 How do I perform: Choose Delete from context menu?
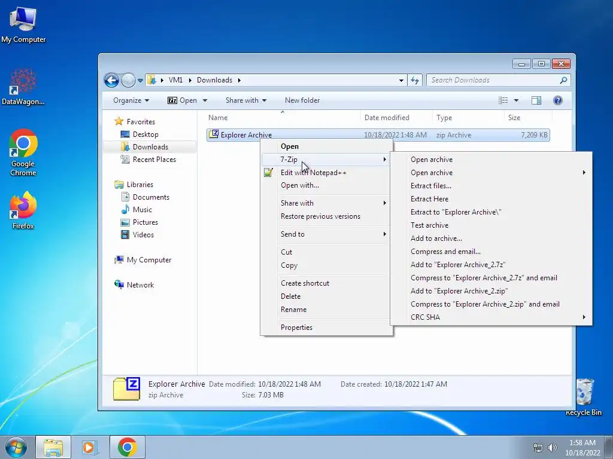(x=326, y=296)
